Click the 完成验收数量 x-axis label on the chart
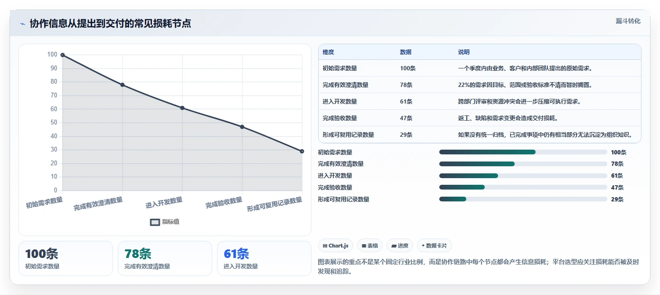 coord(224,203)
